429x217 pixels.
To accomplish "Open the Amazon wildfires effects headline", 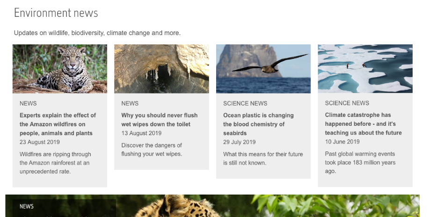I will point(58,124).
